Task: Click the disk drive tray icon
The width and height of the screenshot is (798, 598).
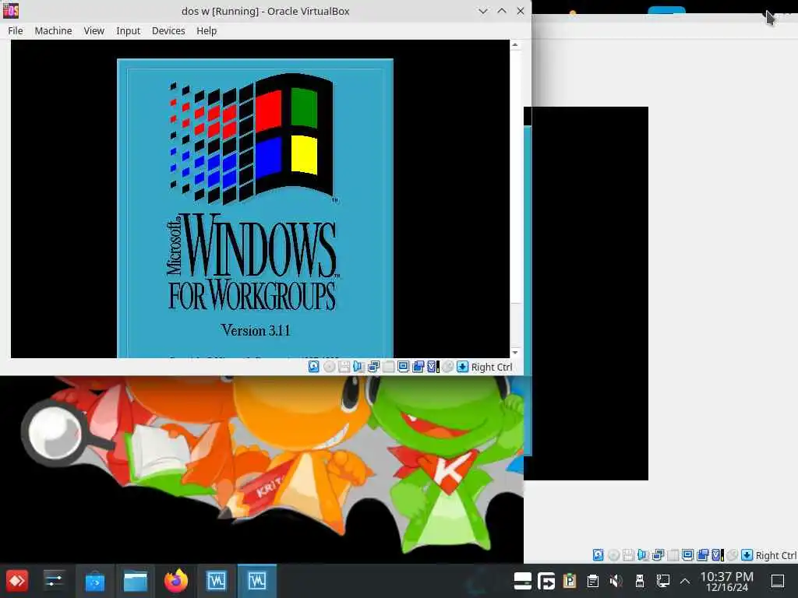Action: coord(523,581)
